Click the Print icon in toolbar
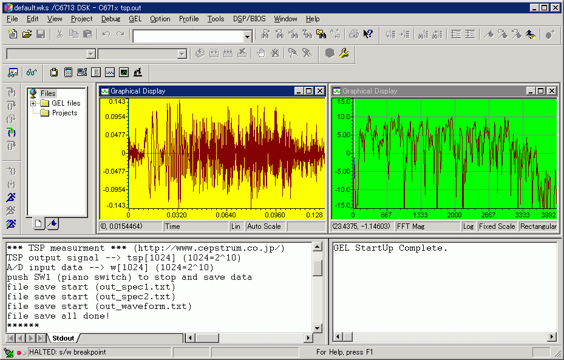 point(354,34)
